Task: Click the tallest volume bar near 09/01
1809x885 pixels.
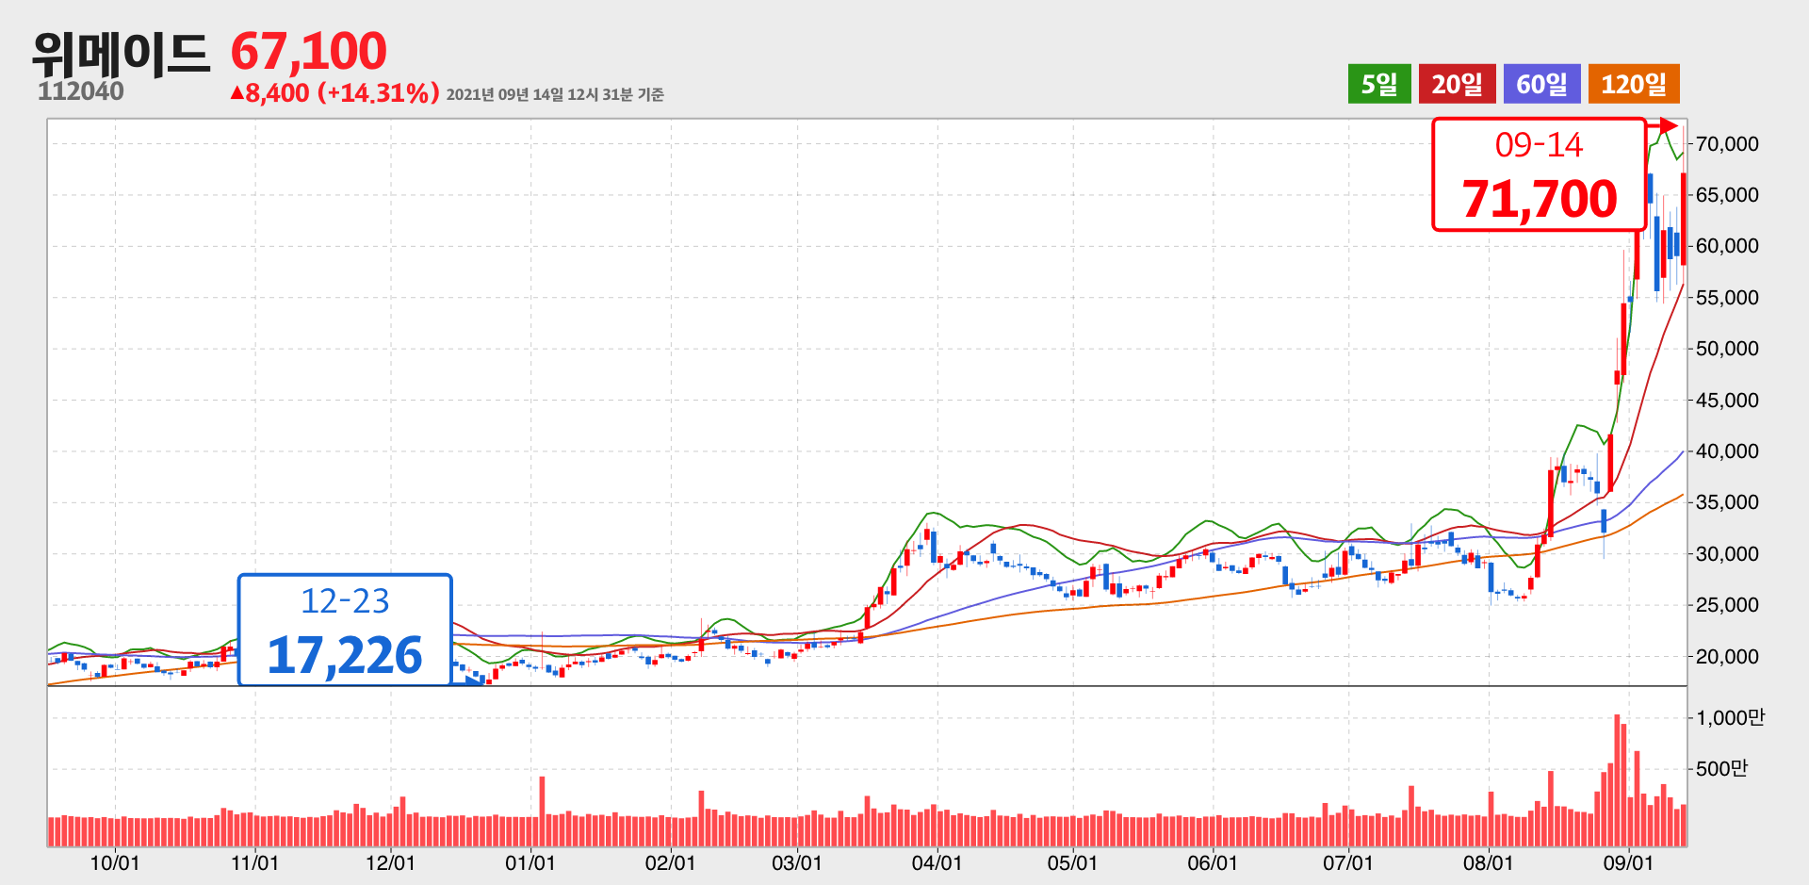Action: [x=1617, y=780]
